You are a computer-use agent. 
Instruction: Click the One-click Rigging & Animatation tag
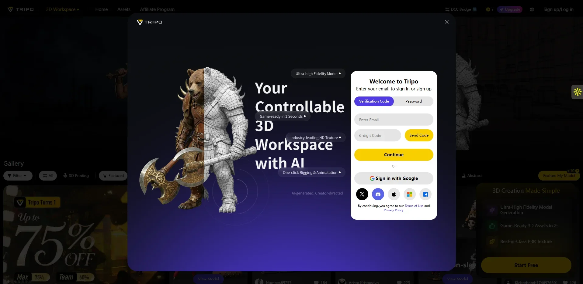pyautogui.click(x=311, y=173)
